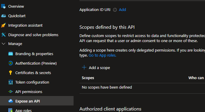Click the Token configuration sliders icon

coord(11,82)
